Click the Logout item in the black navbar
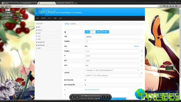 pyautogui.click(x=61, y=18)
